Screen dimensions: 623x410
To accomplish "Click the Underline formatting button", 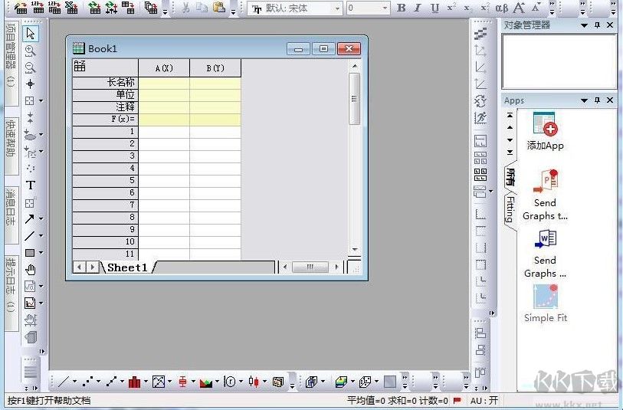I will coord(435,8).
